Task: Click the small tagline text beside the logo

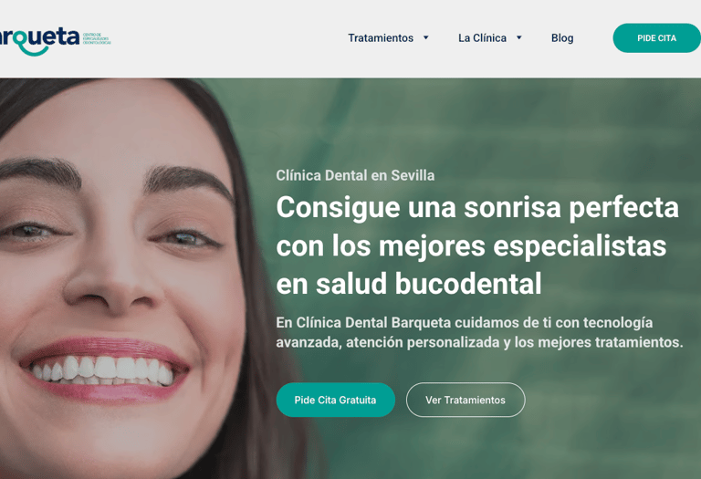Action: [97, 38]
